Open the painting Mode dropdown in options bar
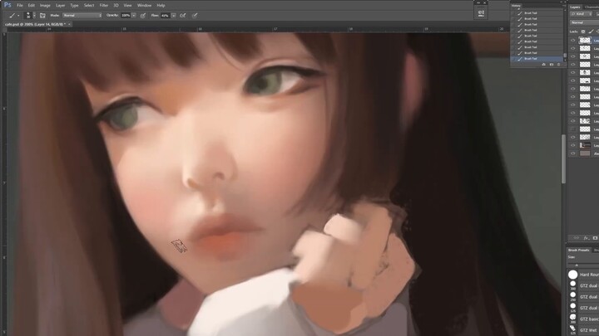The width and height of the screenshot is (599, 336). (x=82, y=15)
